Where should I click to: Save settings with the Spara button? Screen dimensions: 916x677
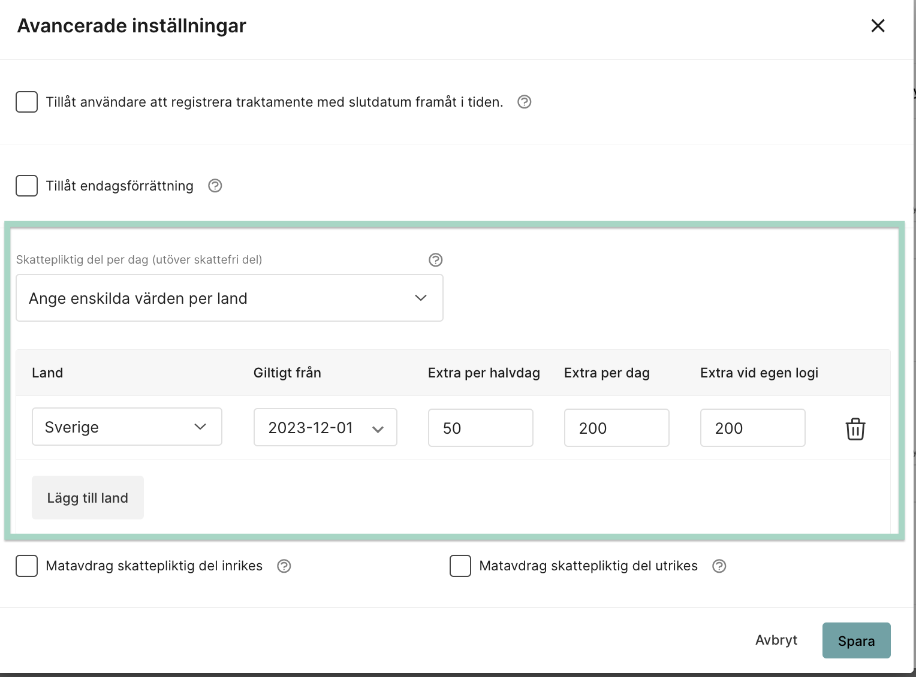[856, 640]
